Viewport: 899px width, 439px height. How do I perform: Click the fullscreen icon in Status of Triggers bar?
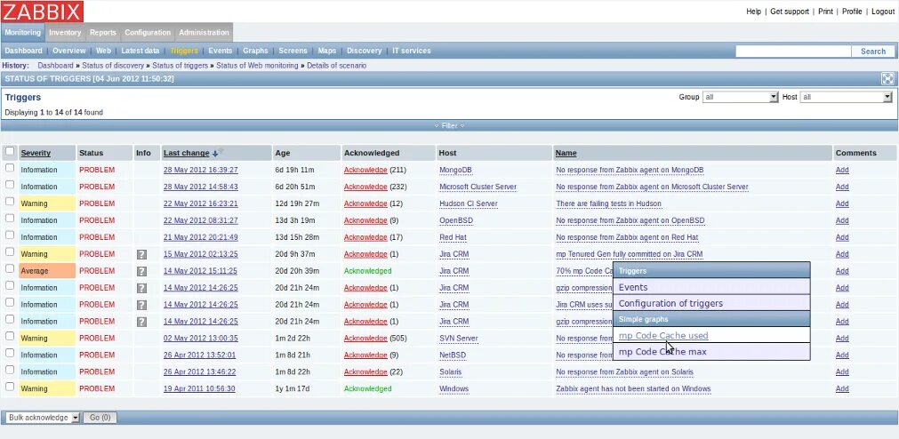pyautogui.click(x=887, y=79)
